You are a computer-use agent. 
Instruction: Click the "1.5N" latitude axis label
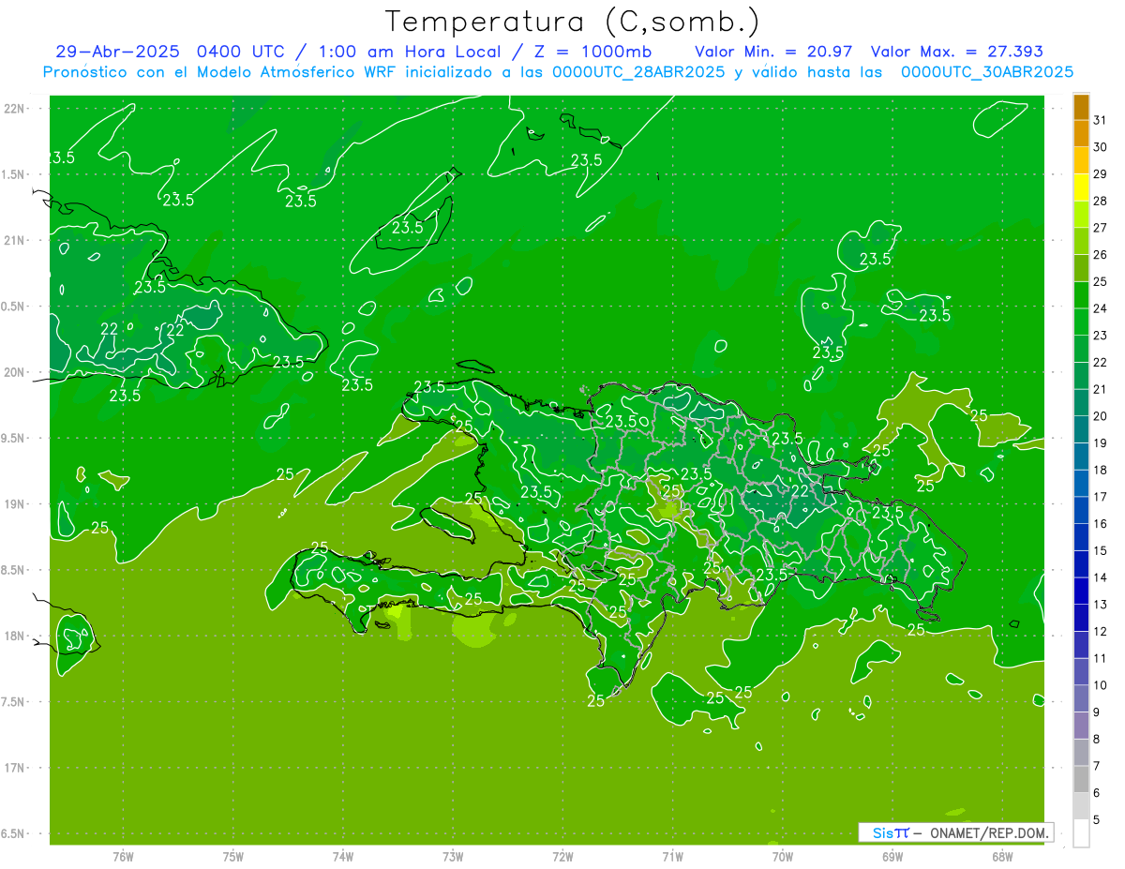coord(14,174)
